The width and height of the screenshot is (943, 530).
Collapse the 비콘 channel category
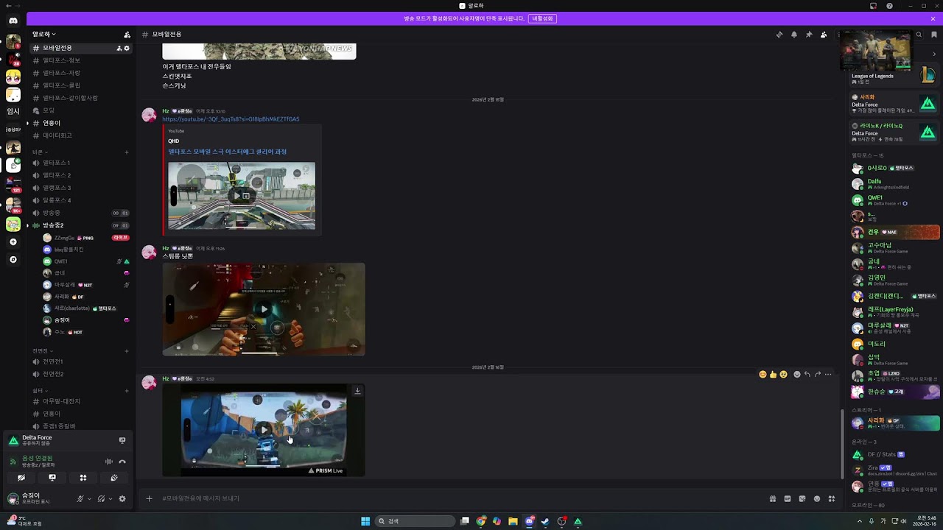pos(39,152)
